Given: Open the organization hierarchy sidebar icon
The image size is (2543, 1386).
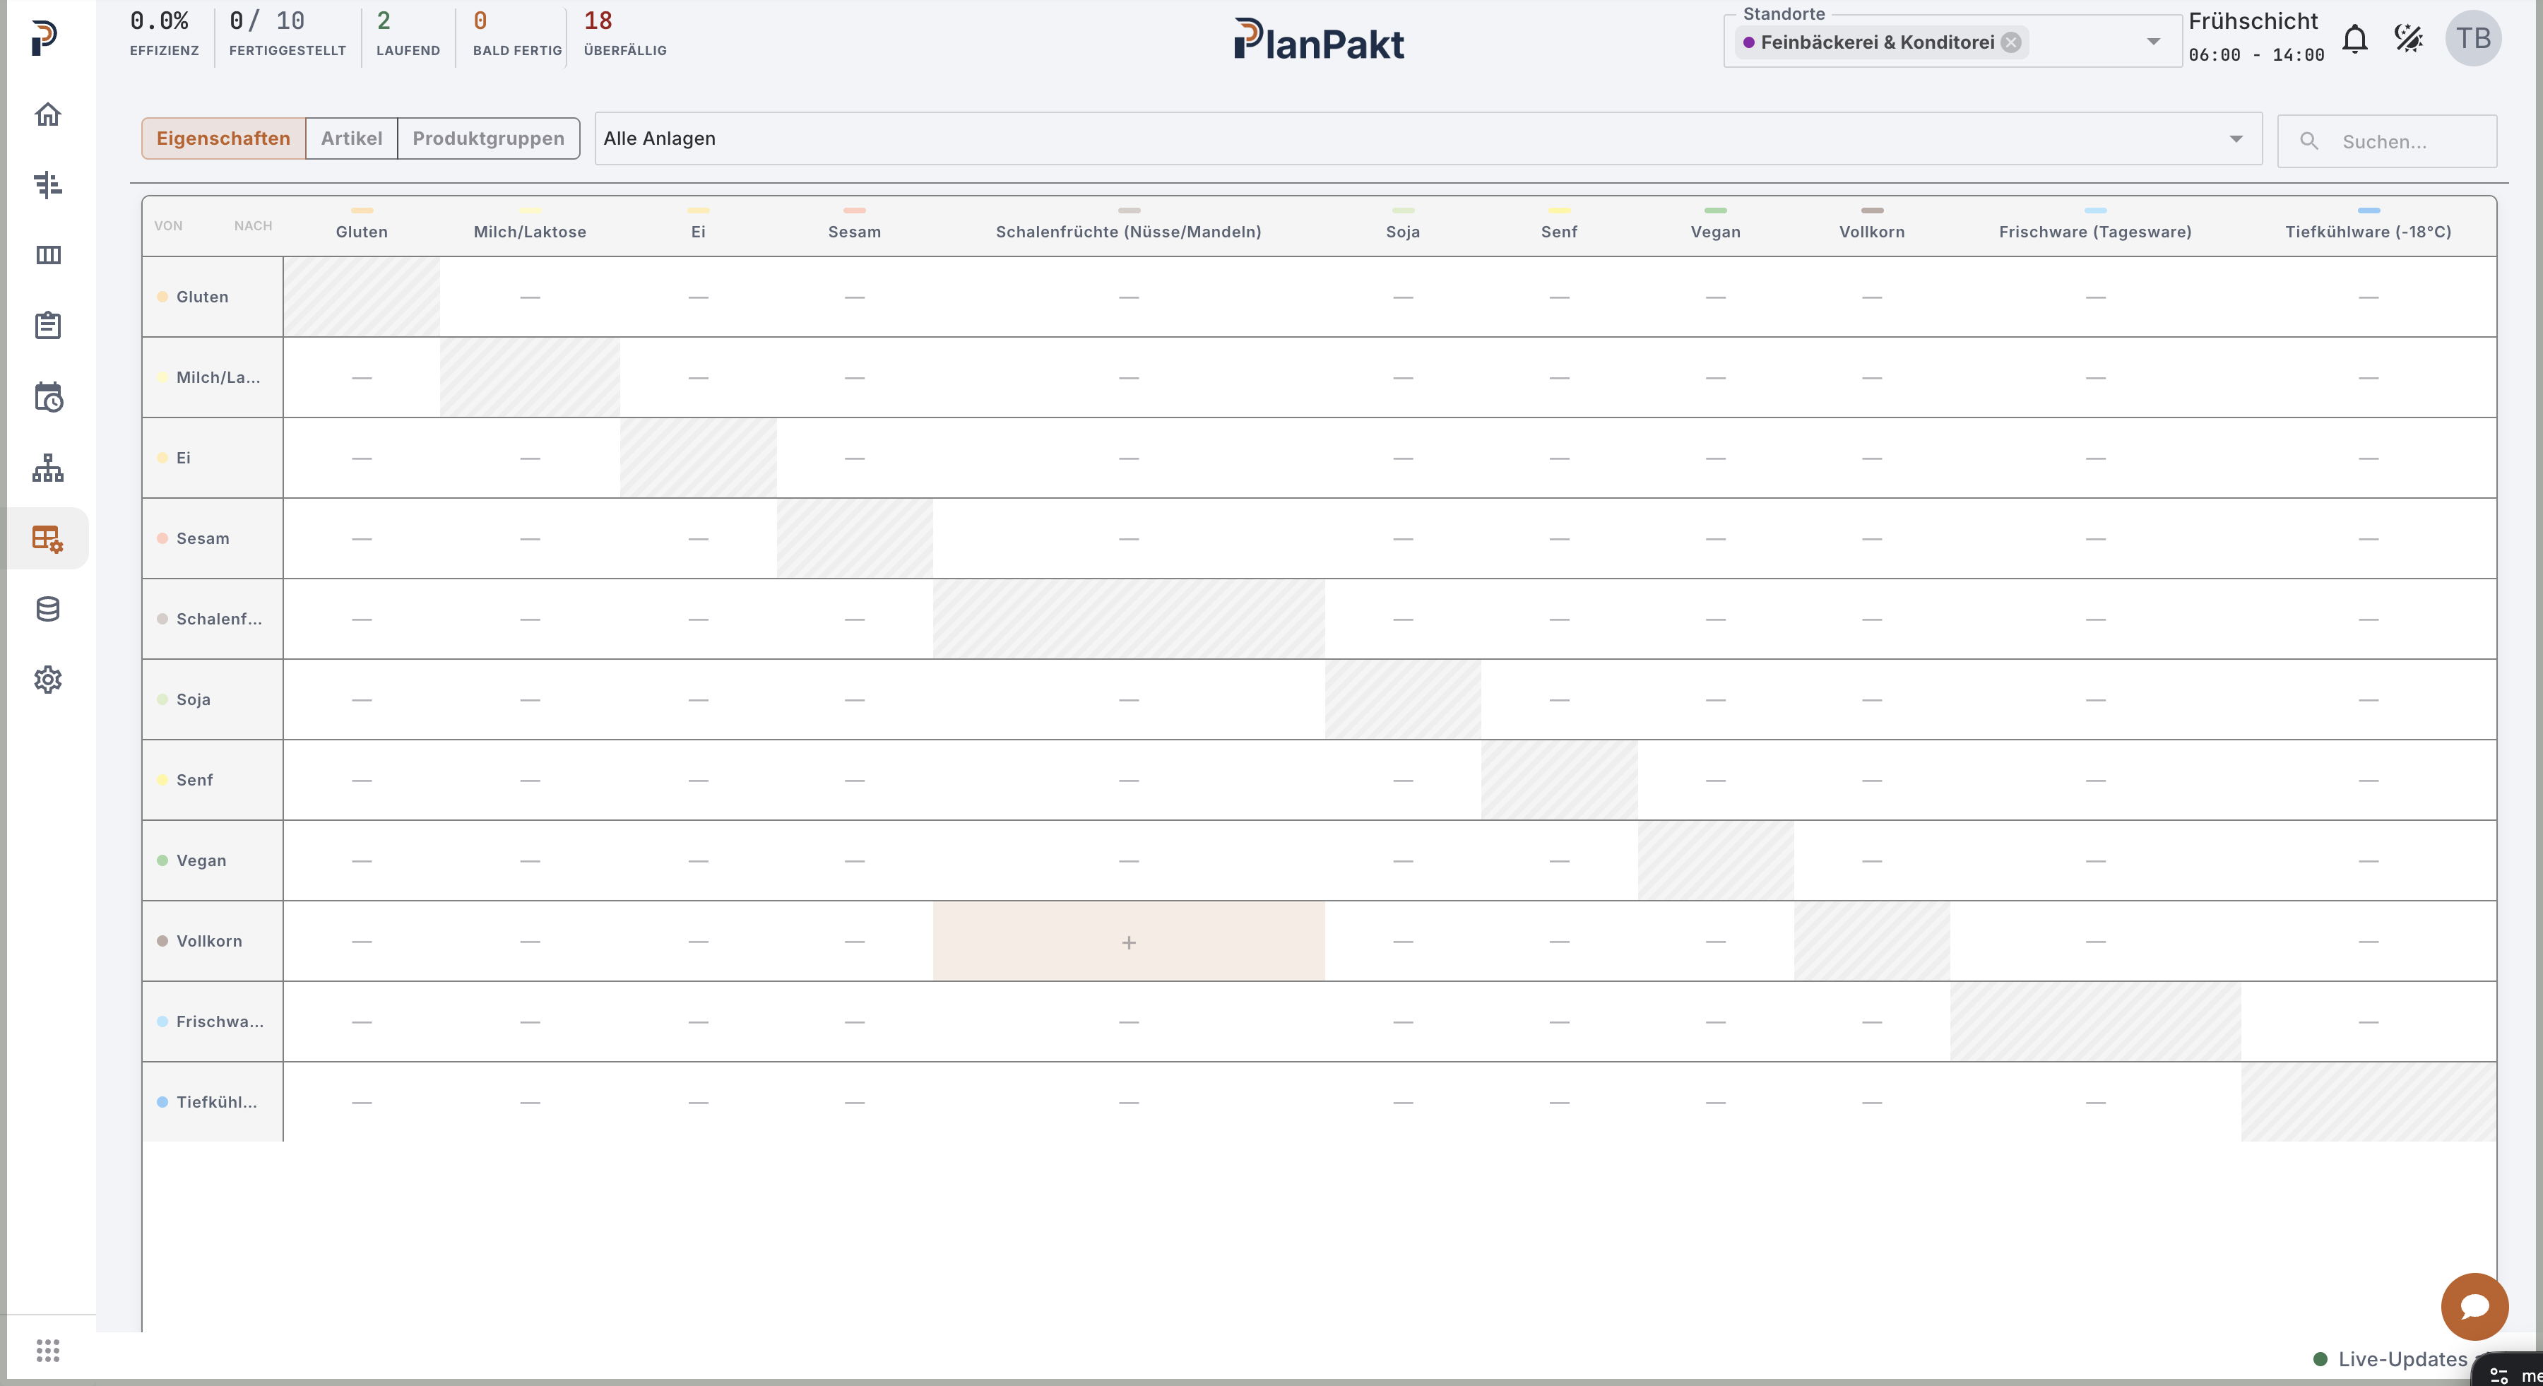Looking at the screenshot, I should coord(47,468).
